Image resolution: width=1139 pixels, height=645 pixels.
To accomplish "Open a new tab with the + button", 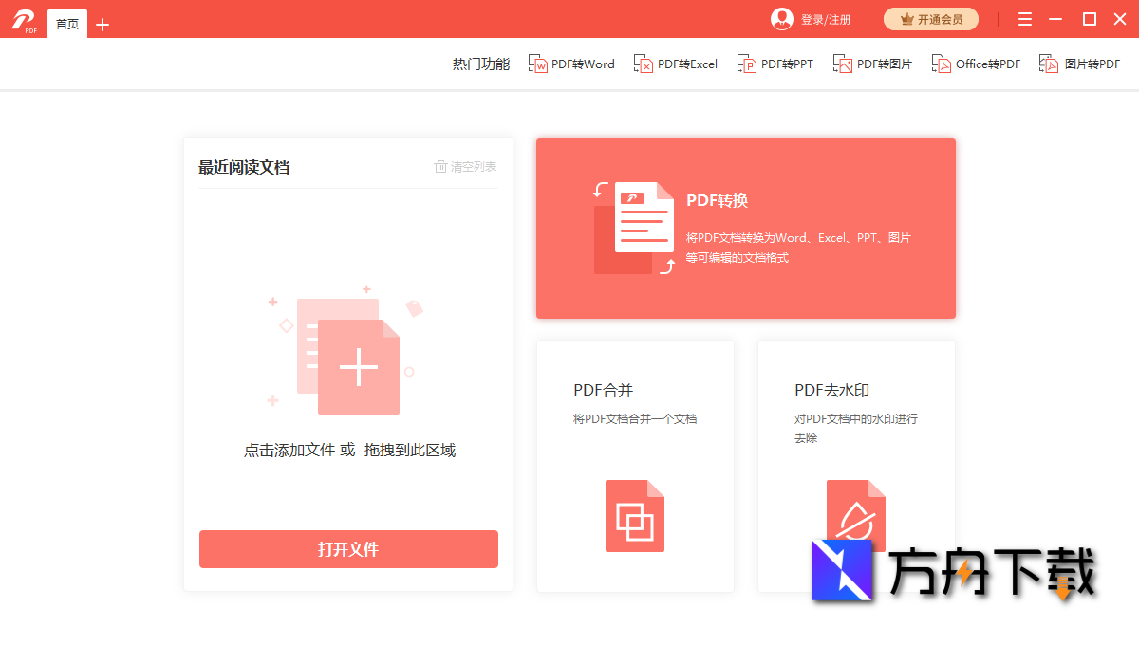I will (x=102, y=23).
